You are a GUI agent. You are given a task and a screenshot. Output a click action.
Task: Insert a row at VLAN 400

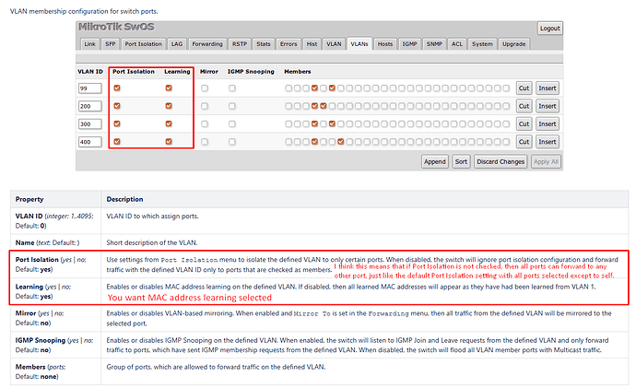548,142
